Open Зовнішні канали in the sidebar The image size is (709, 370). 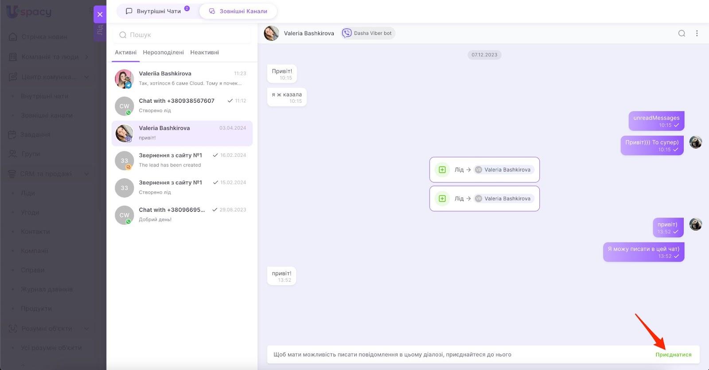[47, 116]
